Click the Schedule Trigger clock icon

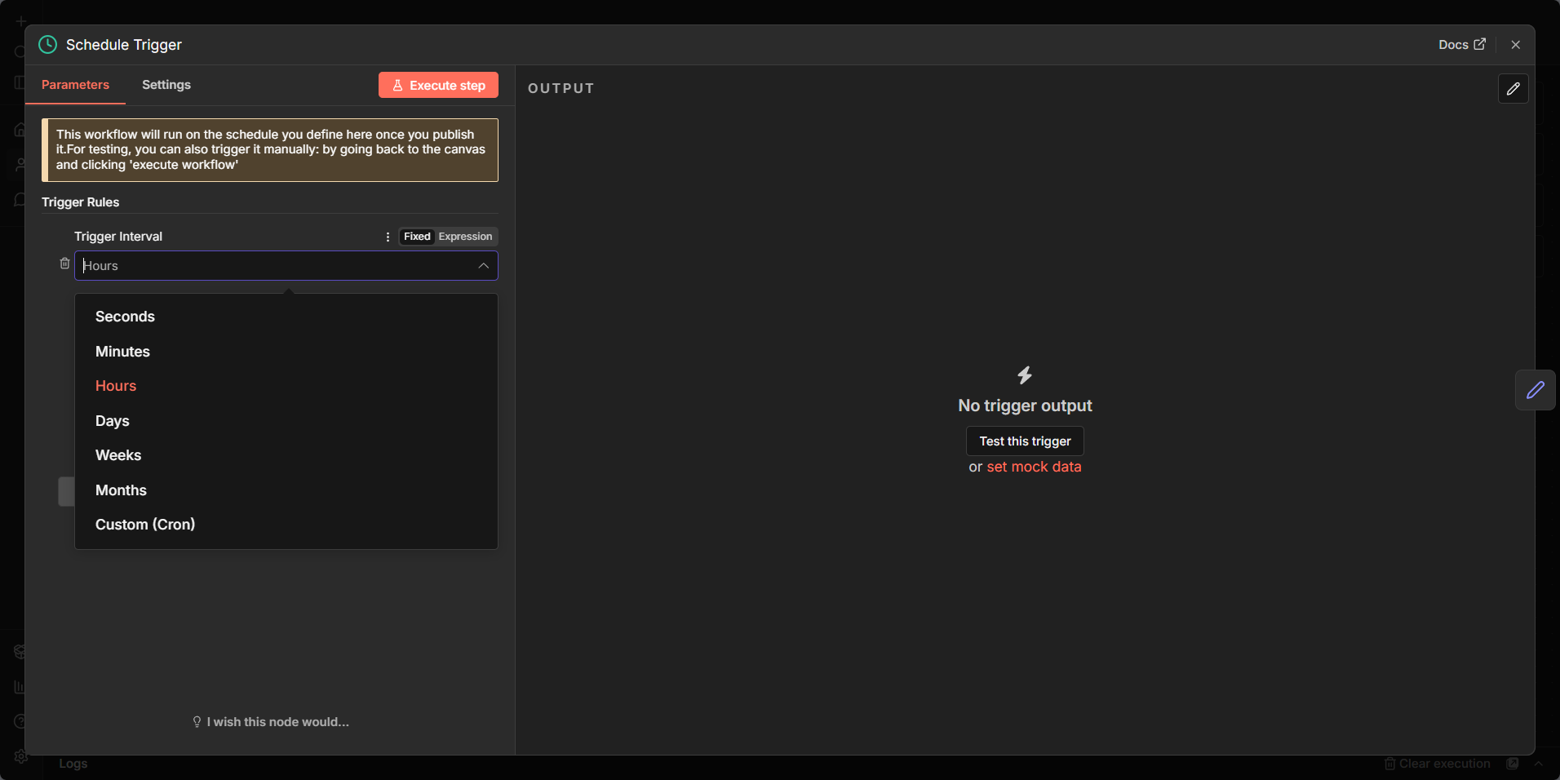pyautogui.click(x=48, y=45)
